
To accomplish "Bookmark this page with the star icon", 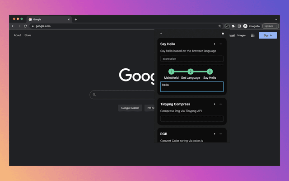I will pos(219,26).
